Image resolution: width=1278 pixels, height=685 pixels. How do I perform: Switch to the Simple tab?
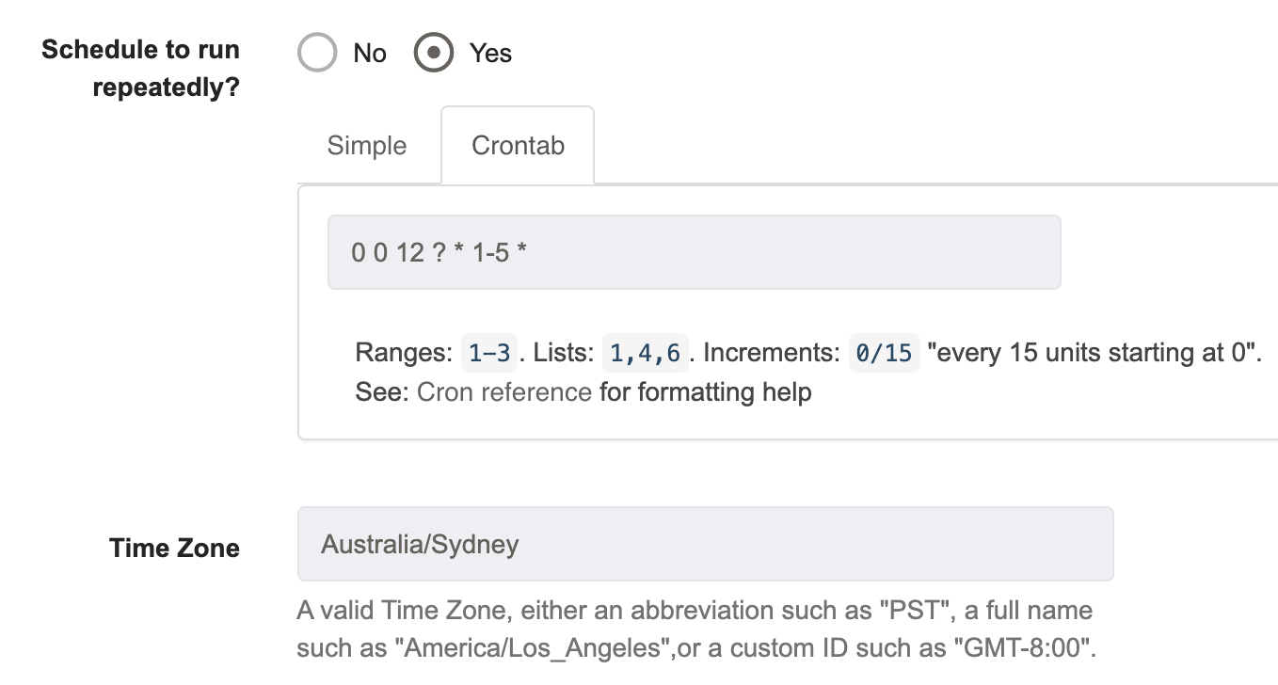pyautogui.click(x=367, y=146)
